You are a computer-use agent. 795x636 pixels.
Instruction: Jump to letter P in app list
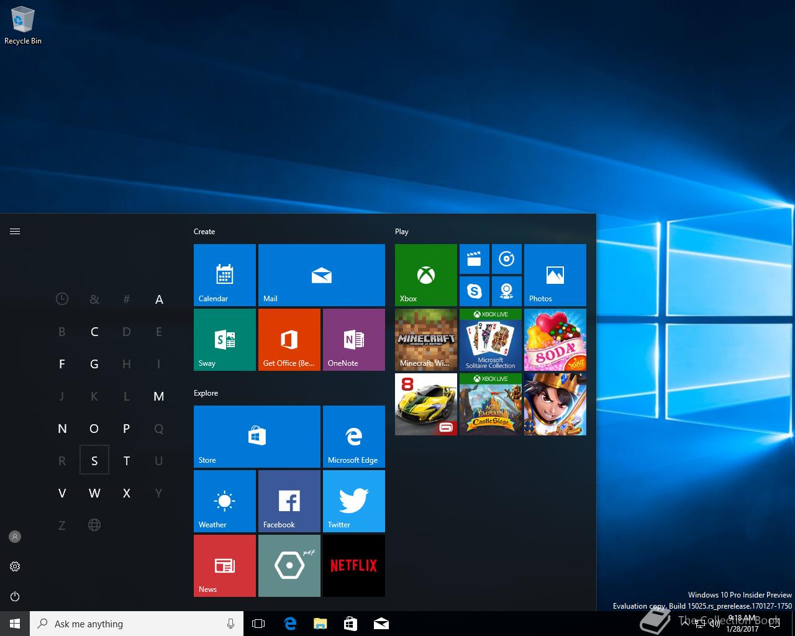tap(127, 429)
